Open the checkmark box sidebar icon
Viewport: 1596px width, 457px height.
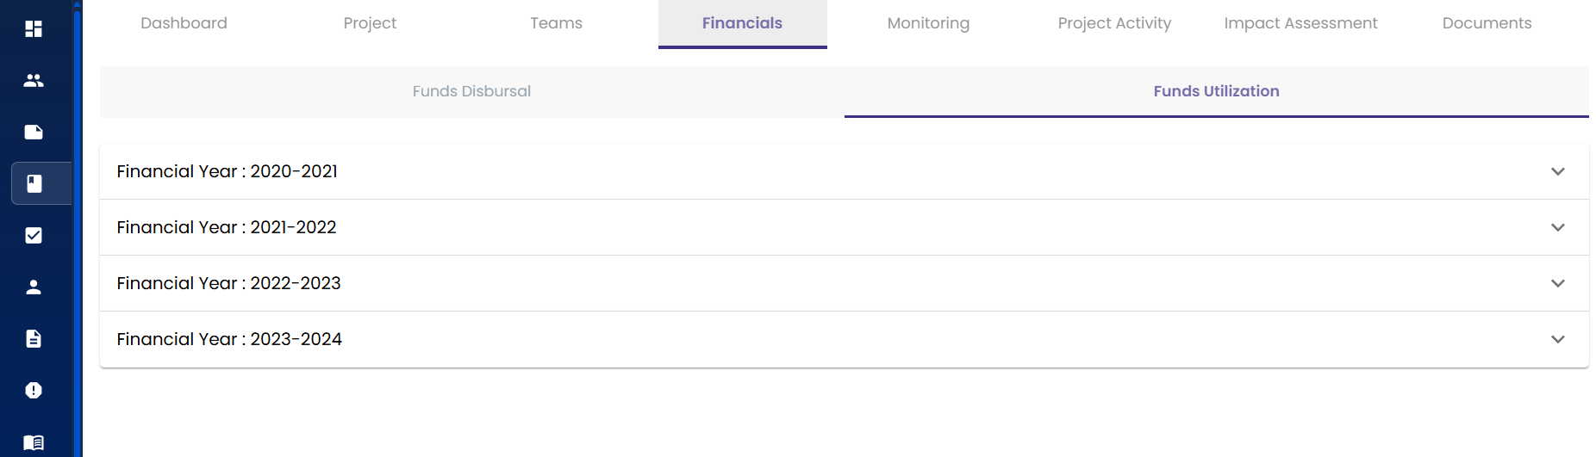pos(34,236)
